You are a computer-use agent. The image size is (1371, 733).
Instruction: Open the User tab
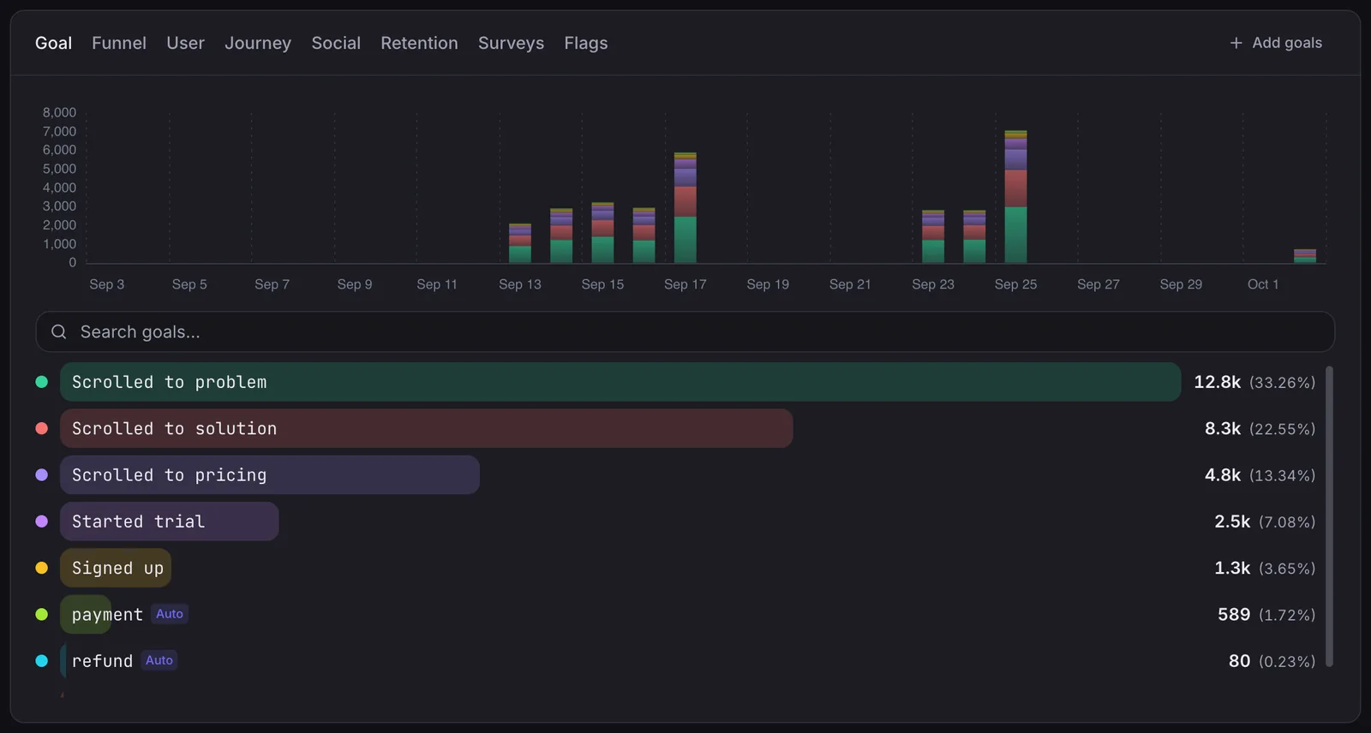185,43
